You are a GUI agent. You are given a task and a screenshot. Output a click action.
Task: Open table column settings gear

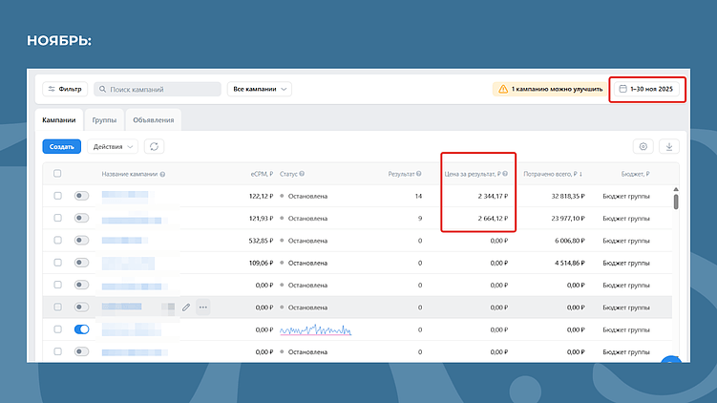[643, 146]
